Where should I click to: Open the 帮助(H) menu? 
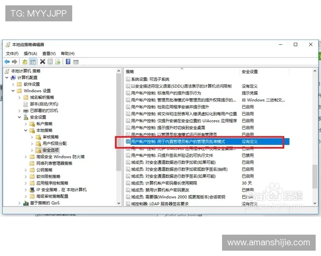(x=68, y=53)
